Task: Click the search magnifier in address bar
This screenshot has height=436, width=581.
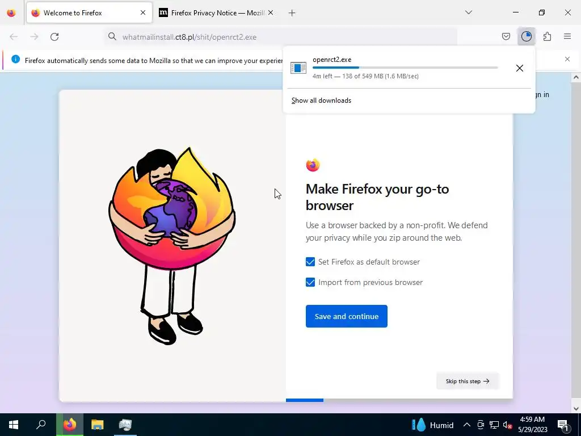Action: click(x=112, y=36)
